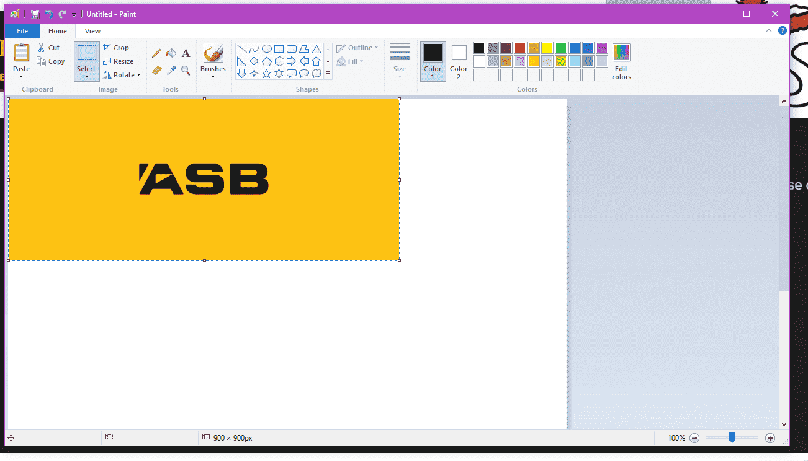Viewport: 808px width, 461px height.
Task: Open the Rotate dropdown menu
Action: [x=122, y=75]
